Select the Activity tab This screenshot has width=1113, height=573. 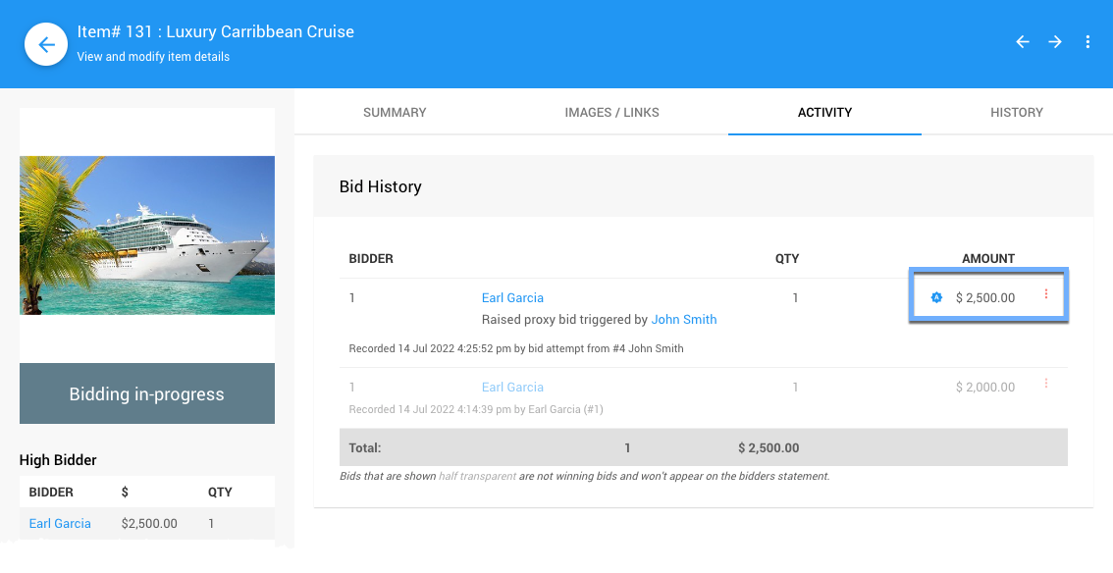pyautogui.click(x=824, y=112)
